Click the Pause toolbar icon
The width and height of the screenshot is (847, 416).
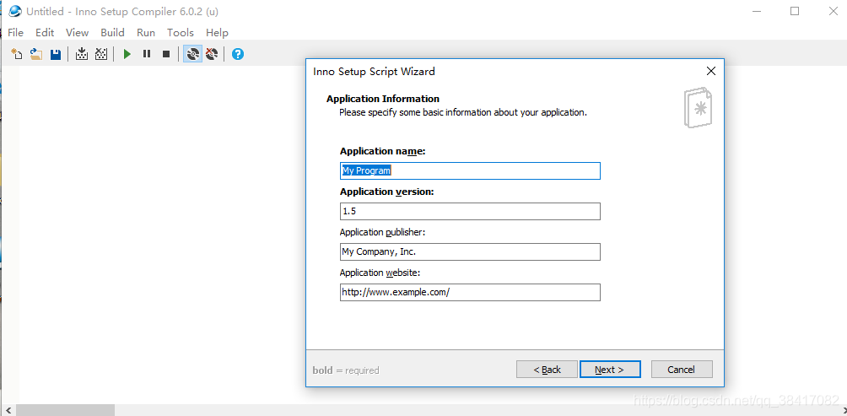click(147, 54)
